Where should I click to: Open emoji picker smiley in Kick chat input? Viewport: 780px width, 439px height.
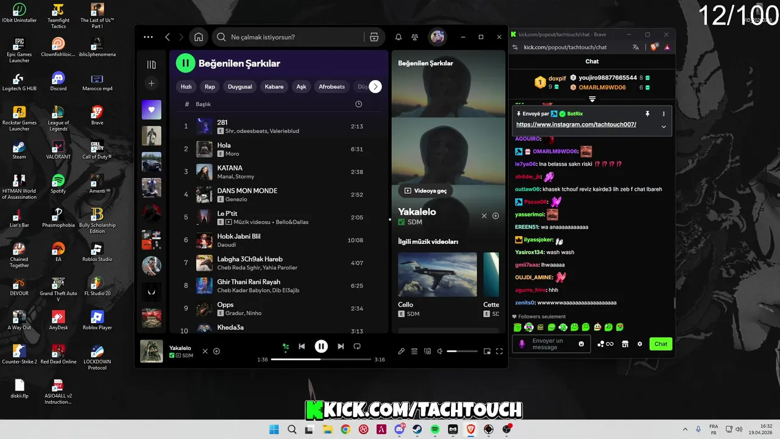coord(581,344)
